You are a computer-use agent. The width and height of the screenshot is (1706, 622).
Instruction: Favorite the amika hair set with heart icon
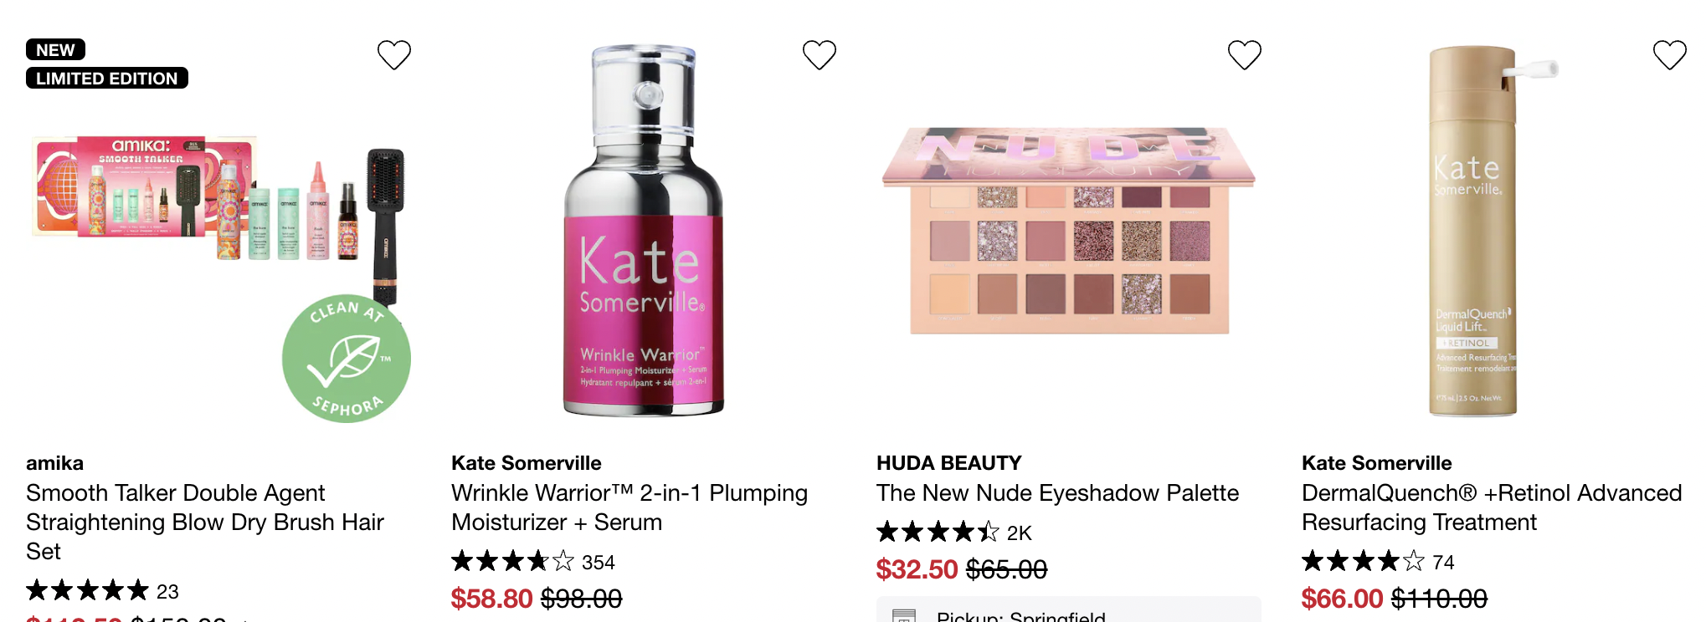[394, 55]
